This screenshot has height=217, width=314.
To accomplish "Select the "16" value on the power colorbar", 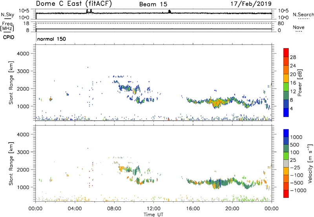I will (x=293, y=83).
